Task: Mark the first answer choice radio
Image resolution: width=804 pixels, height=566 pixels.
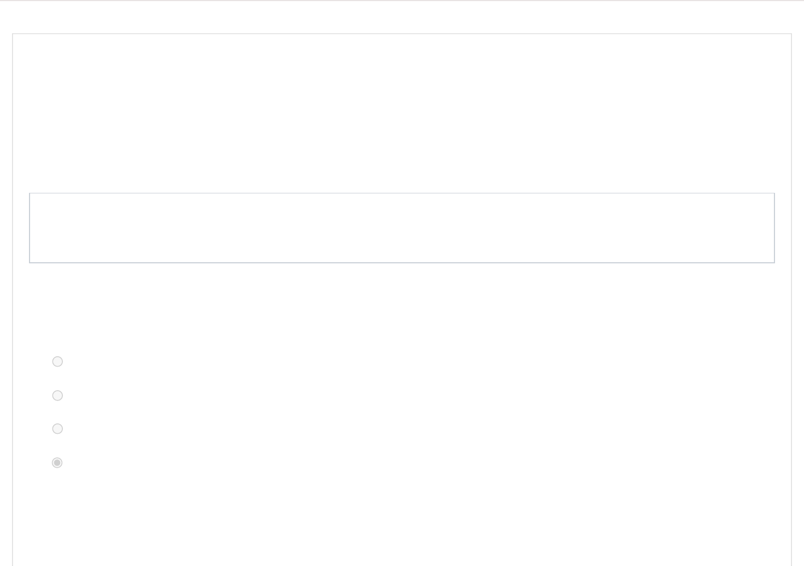Action: [x=57, y=362]
